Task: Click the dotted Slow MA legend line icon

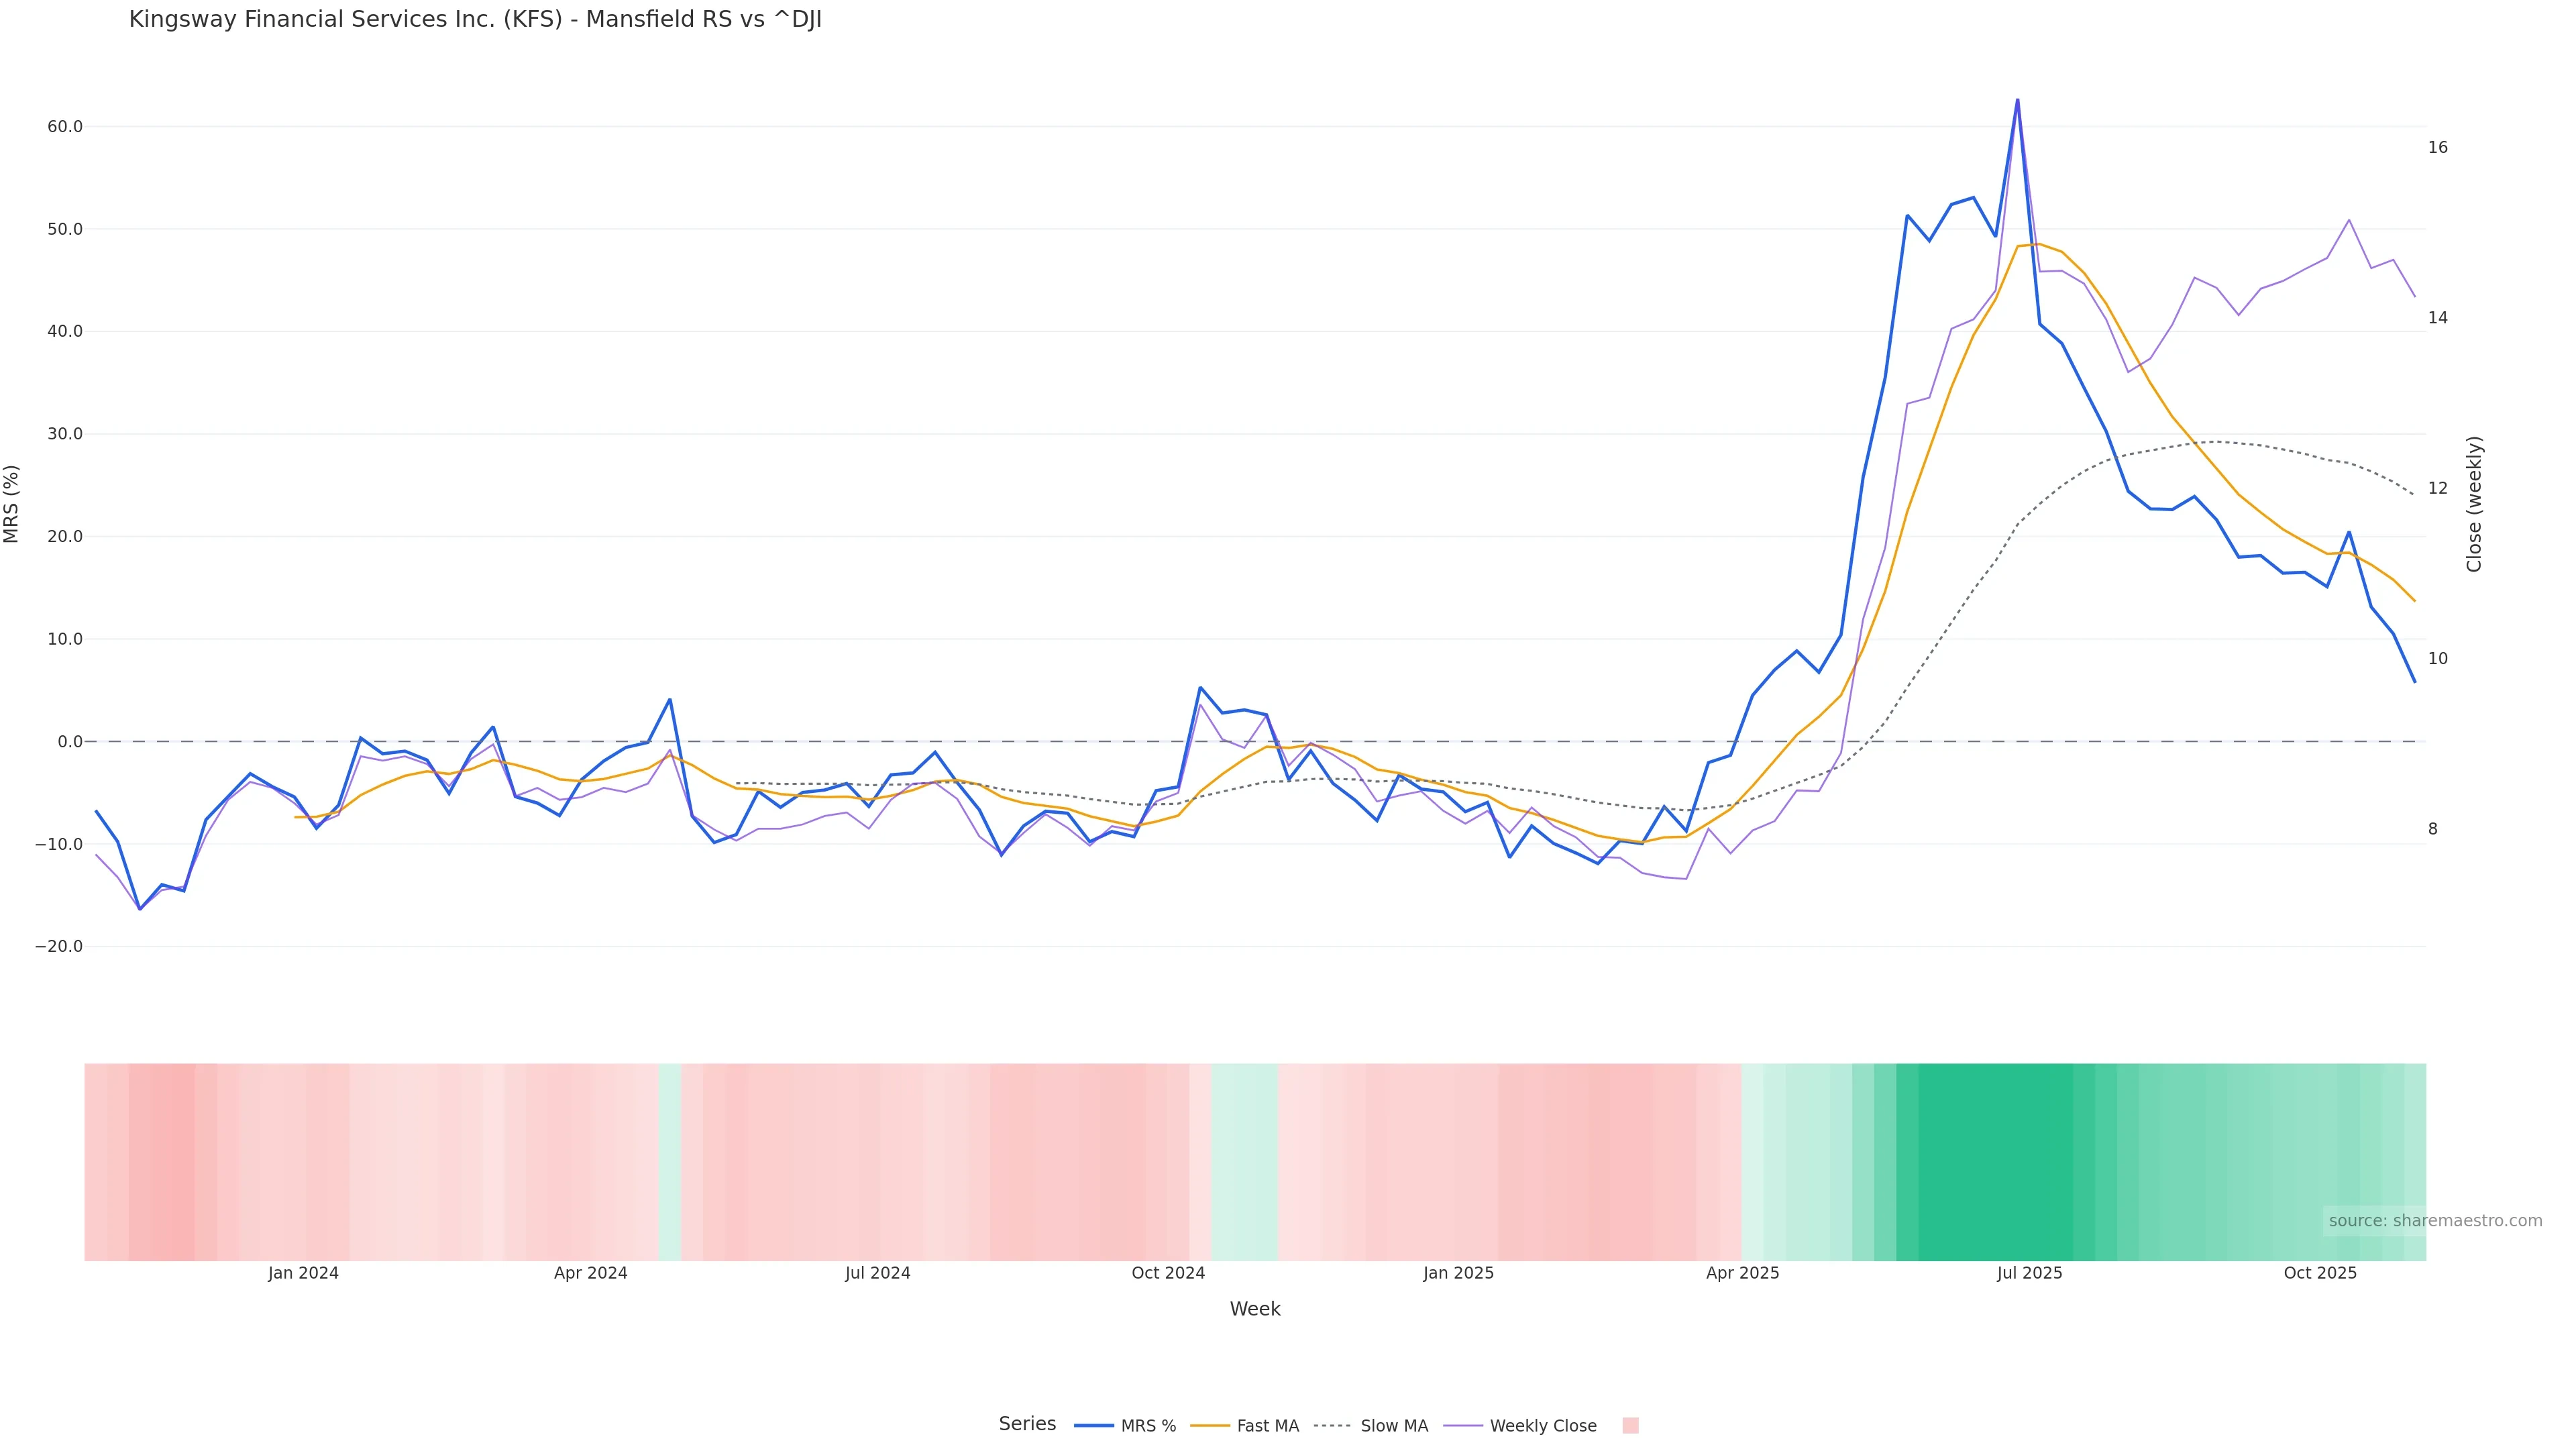Action: coord(1332,1426)
